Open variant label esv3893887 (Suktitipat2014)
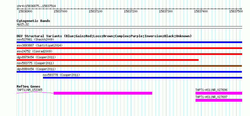The image size is (250, 116). pos(40,45)
